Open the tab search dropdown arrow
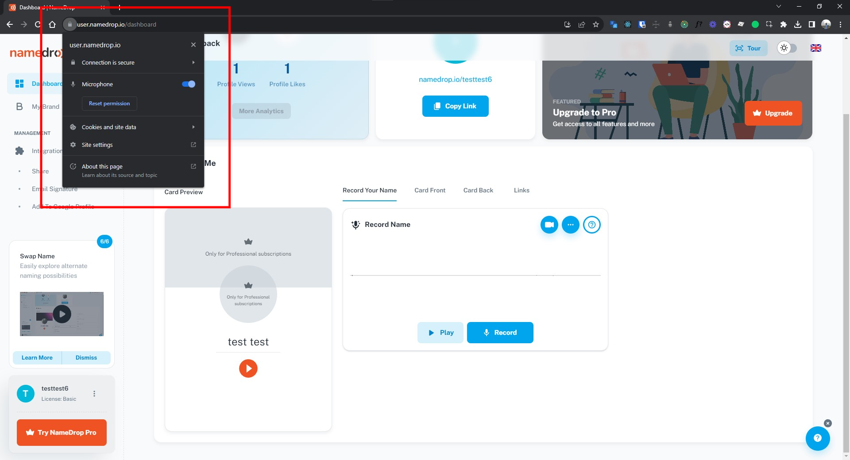Screen dimensions: 850x460 tap(779, 6)
